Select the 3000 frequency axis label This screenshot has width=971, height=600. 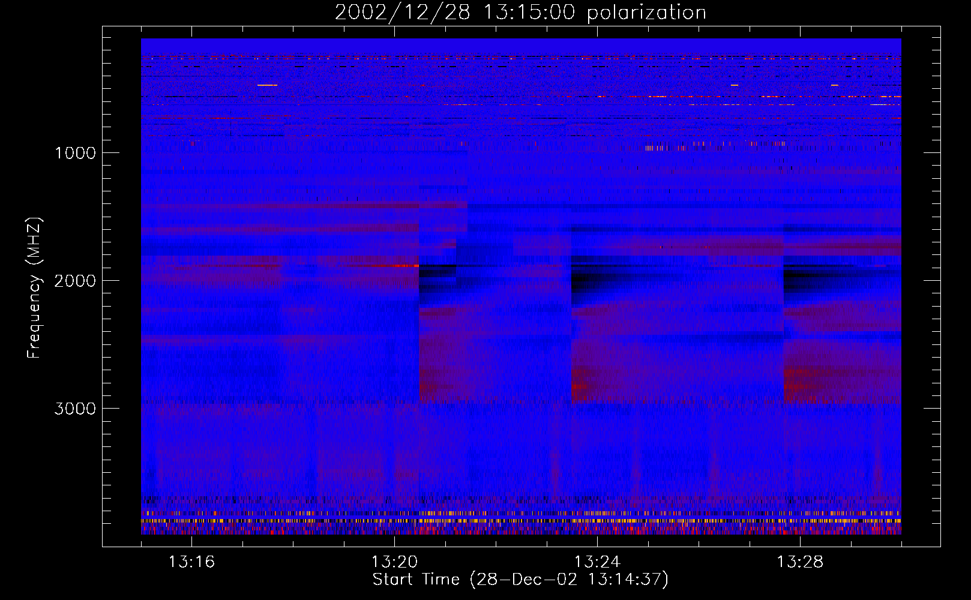coord(75,409)
